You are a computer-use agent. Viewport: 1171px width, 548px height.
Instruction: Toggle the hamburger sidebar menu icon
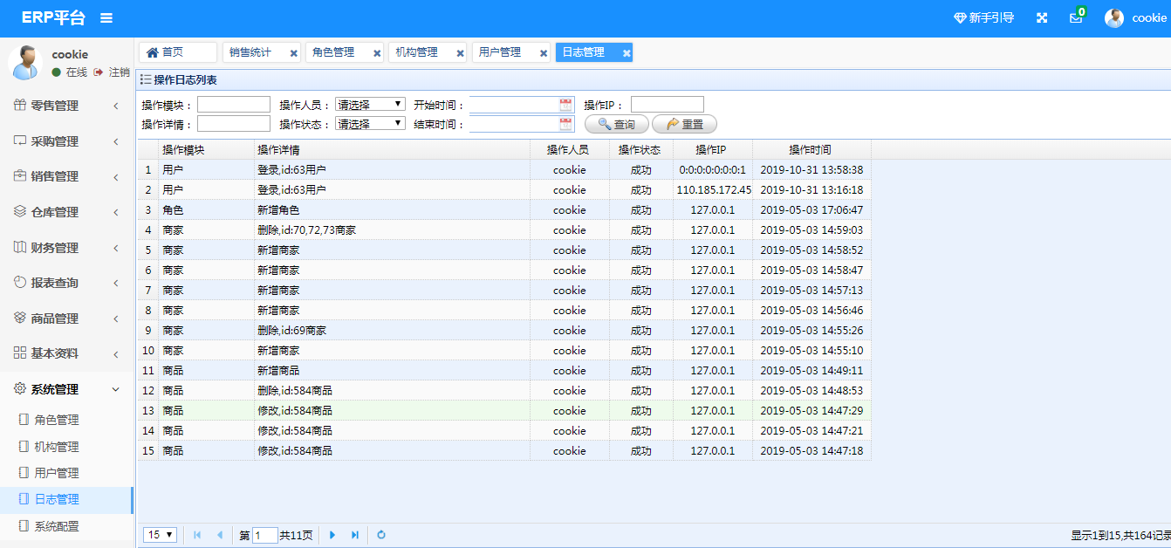(x=106, y=18)
